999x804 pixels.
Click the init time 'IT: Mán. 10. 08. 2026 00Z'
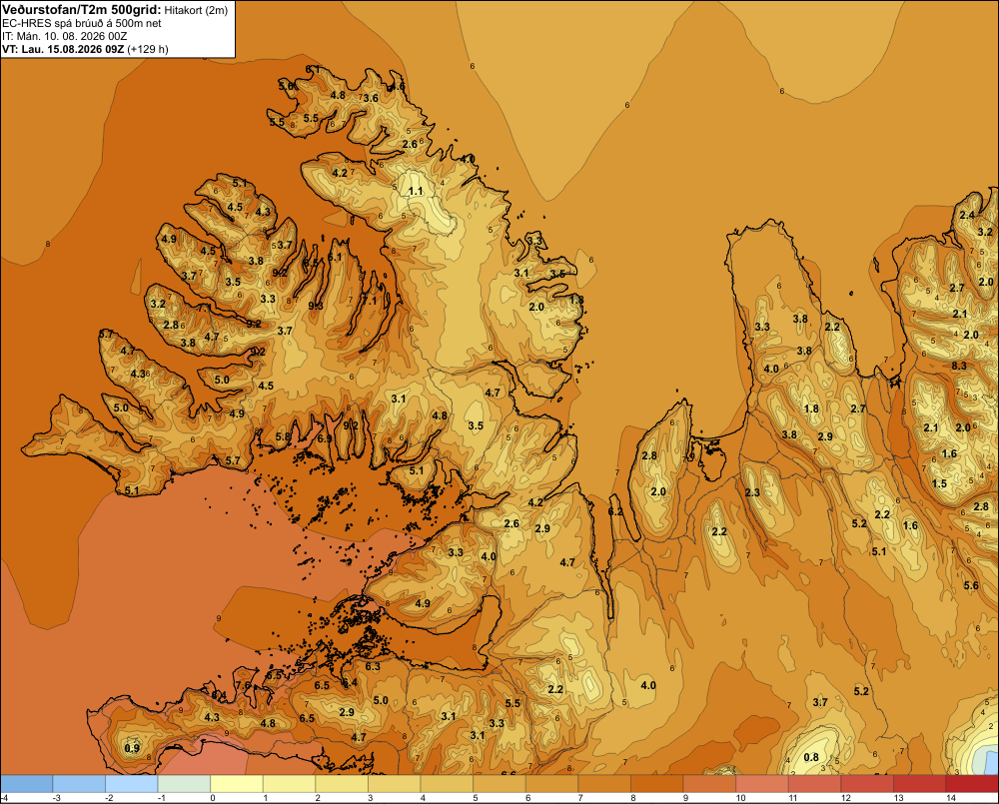point(64,36)
